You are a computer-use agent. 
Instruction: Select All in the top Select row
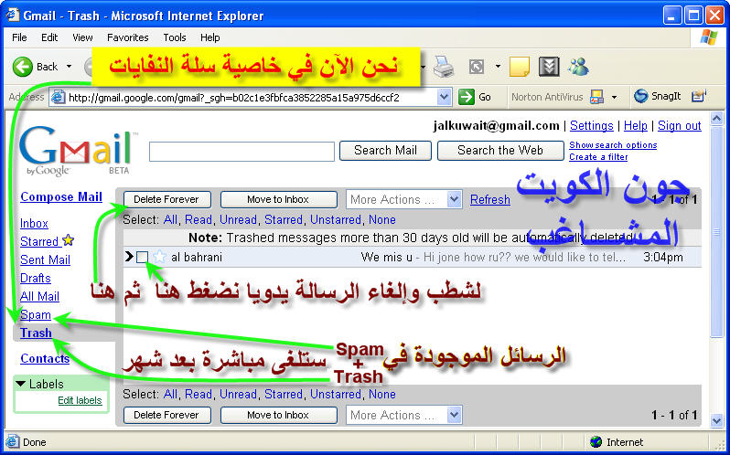tap(170, 220)
